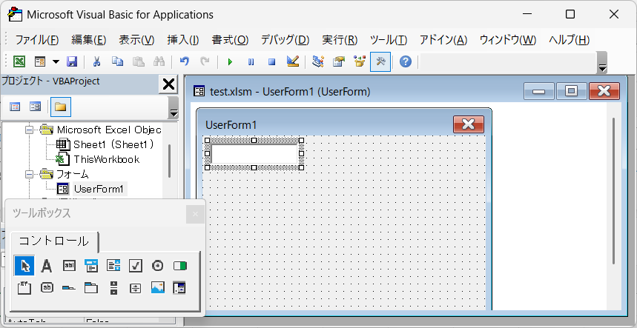The height and width of the screenshot is (328, 637).
Task: Open the デバッグ(D) menu
Action: (x=286, y=40)
